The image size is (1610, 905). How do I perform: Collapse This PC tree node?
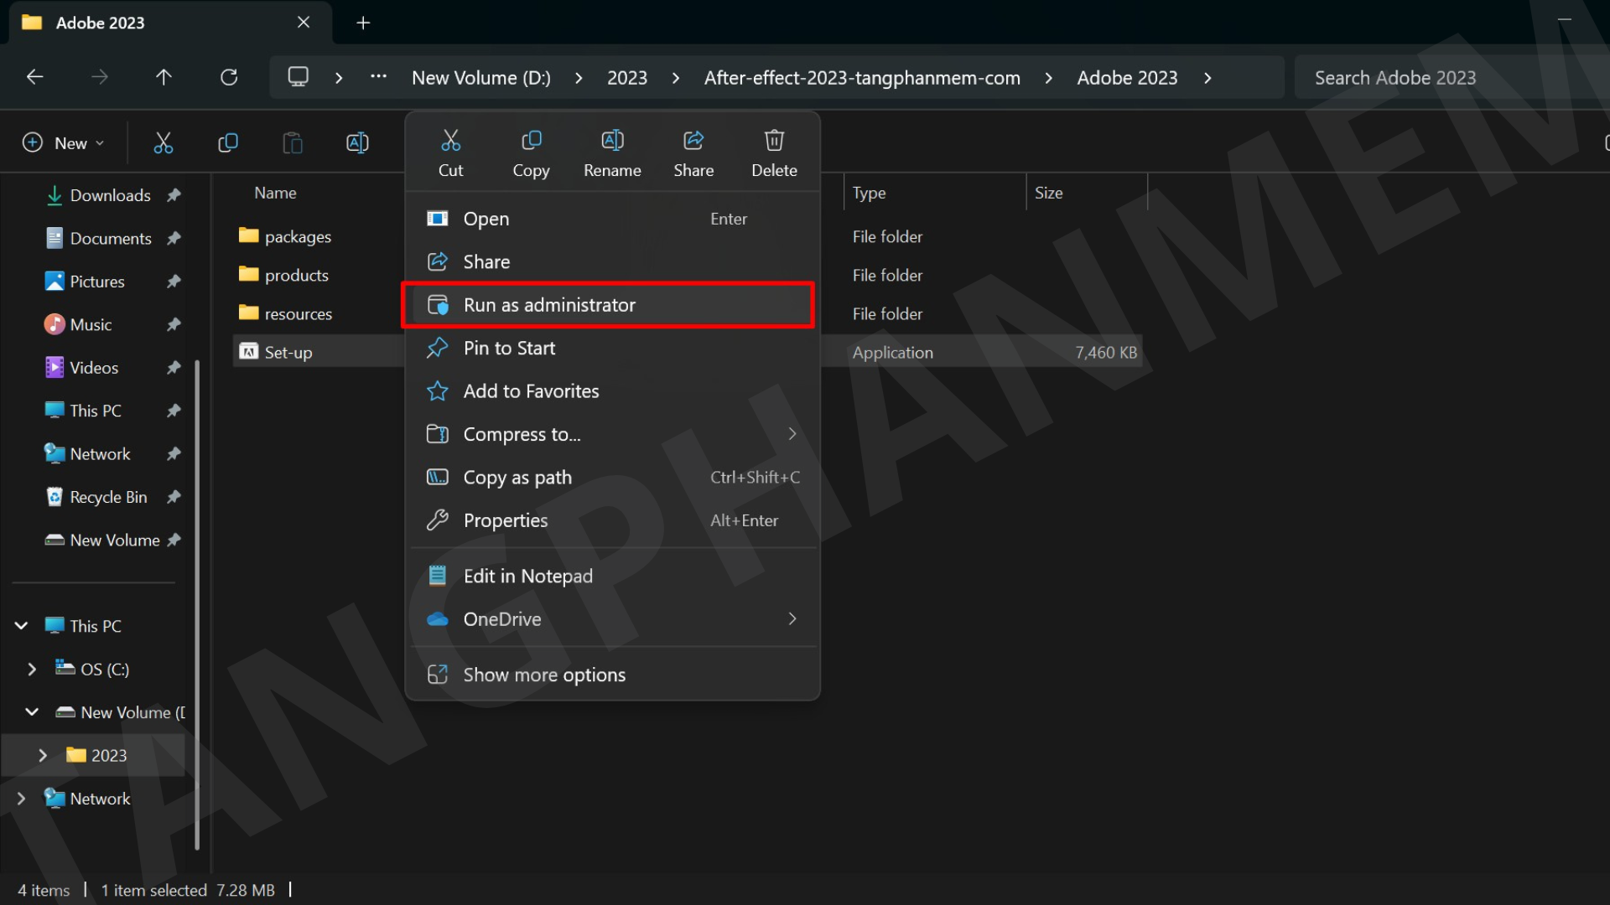pyautogui.click(x=22, y=626)
